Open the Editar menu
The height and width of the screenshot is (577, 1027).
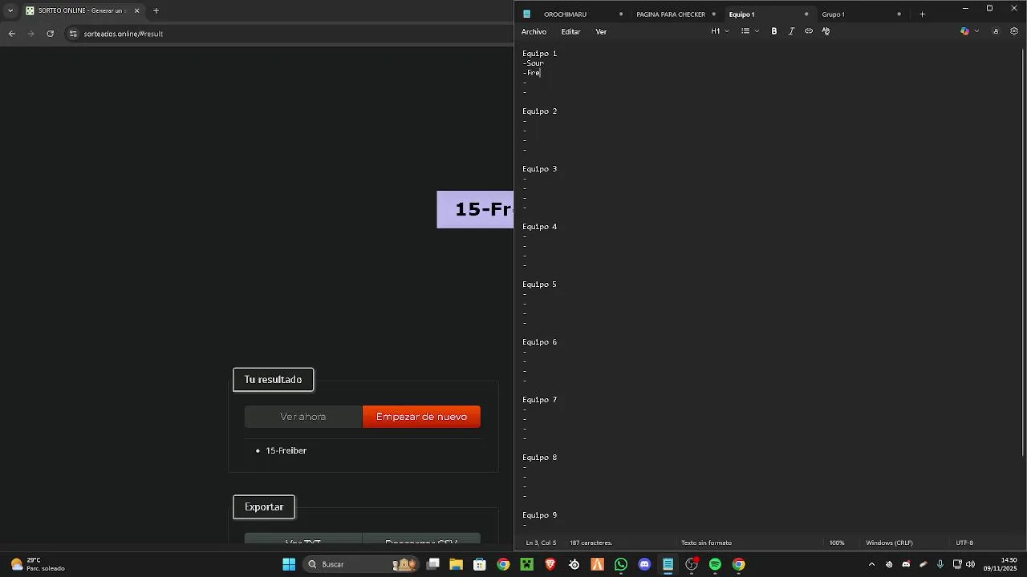coord(570,32)
